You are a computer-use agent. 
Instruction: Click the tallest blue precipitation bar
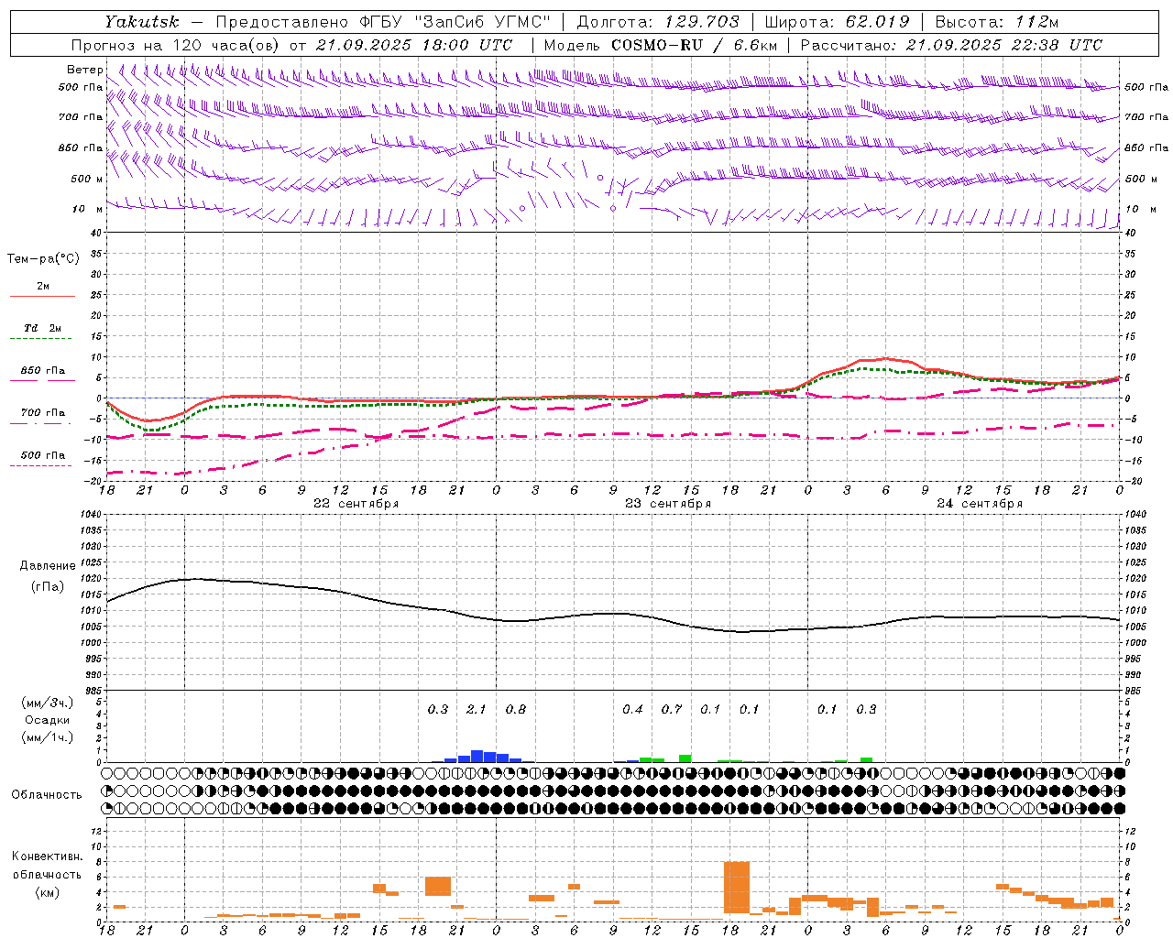coord(477,757)
